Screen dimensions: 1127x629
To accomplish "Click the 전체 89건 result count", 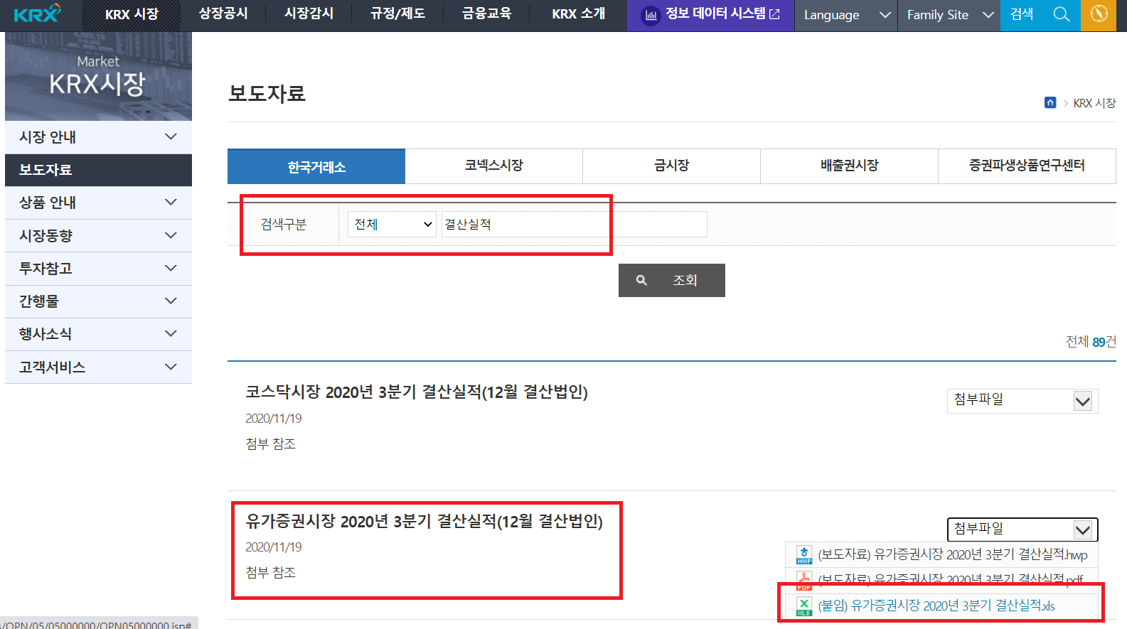I will (x=1091, y=342).
